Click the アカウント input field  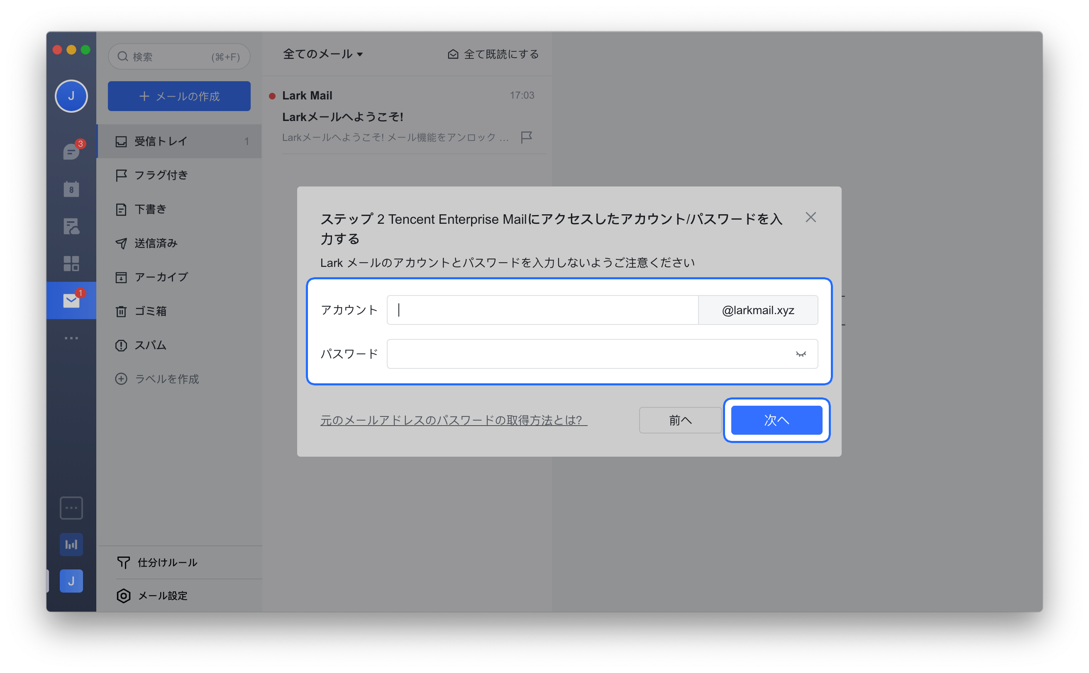pos(542,310)
